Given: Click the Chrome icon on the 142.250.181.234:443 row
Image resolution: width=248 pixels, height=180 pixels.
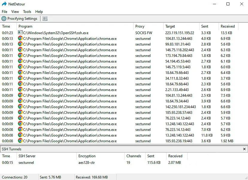Looking at the screenshot, I should pos(20,107).
